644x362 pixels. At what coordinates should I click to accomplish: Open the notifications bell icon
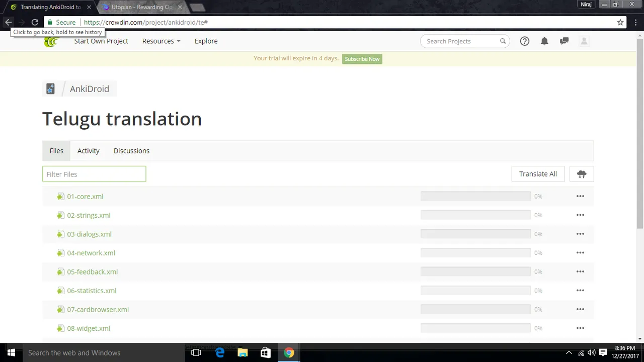544,41
